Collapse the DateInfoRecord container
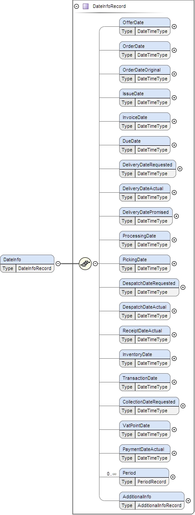 [77, 6]
